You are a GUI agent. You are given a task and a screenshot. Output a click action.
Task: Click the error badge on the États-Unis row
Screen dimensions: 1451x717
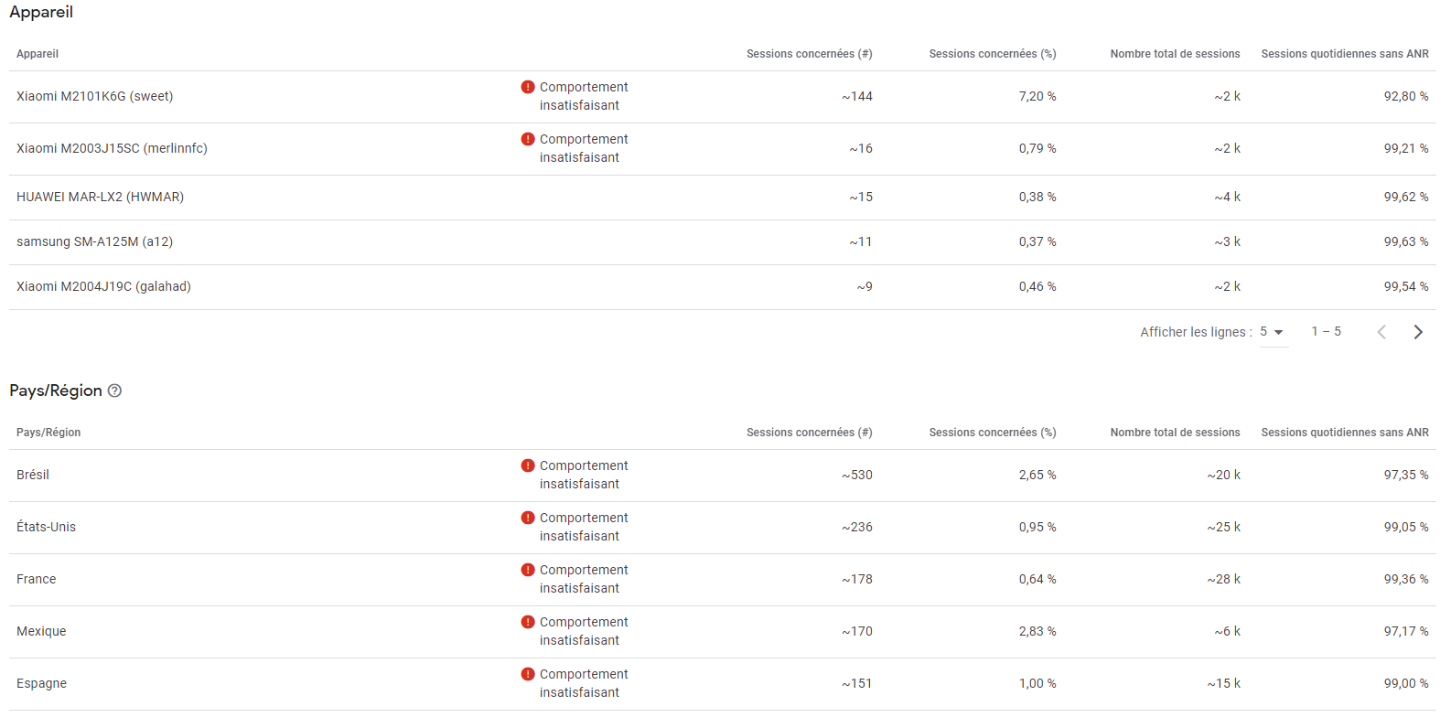(x=527, y=518)
